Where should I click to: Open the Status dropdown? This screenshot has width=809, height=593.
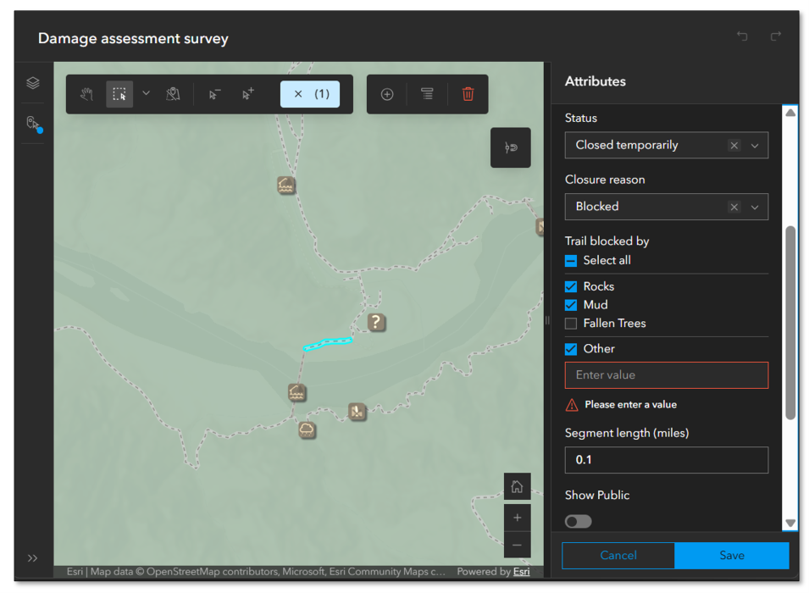(x=755, y=146)
